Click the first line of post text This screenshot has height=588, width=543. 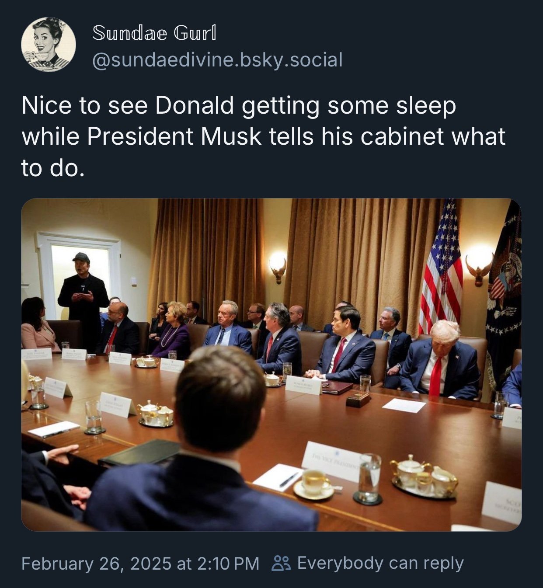[x=239, y=105]
